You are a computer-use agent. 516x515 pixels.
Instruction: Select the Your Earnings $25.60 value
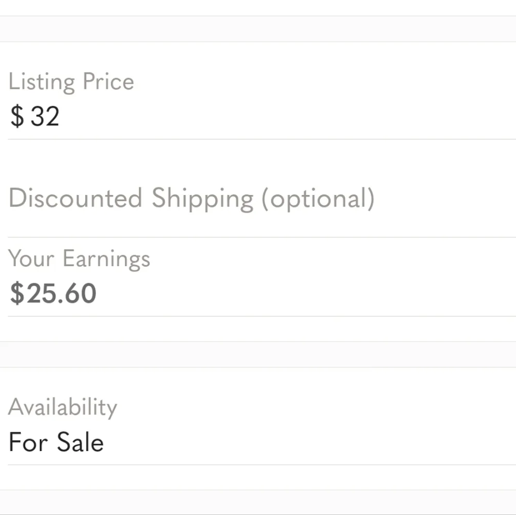point(53,293)
